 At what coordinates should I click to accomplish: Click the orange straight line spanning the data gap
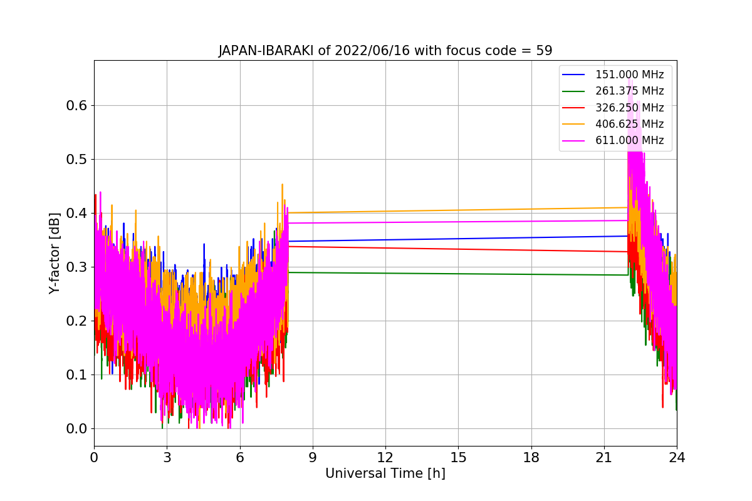457,210
